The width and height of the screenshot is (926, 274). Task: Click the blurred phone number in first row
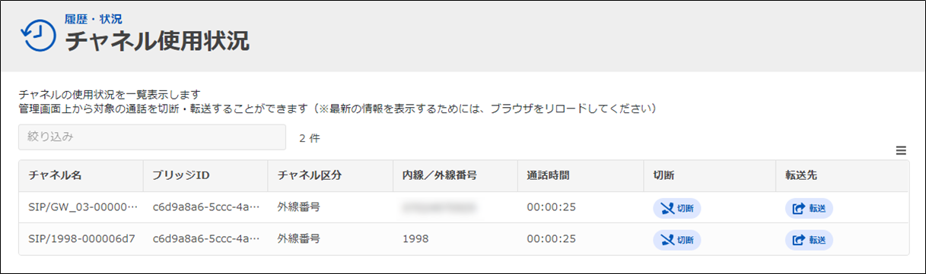point(439,207)
